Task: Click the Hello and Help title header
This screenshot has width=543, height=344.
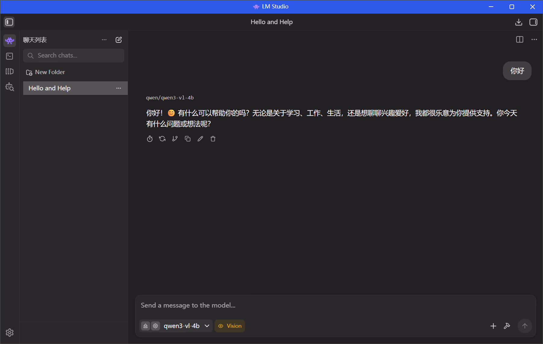Action: (271, 22)
